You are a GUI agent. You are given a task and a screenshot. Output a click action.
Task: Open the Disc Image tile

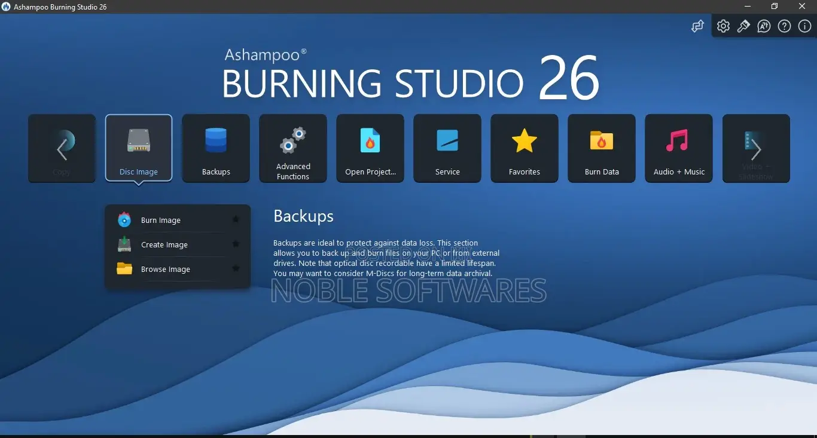(139, 148)
